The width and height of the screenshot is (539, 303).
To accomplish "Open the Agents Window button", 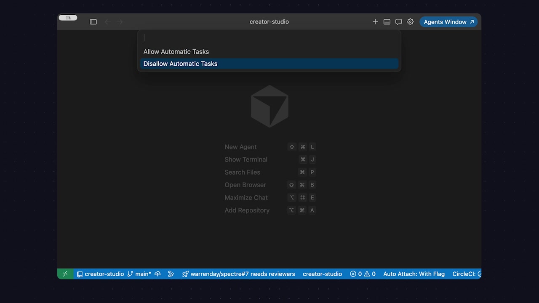I will [x=448, y=22].
